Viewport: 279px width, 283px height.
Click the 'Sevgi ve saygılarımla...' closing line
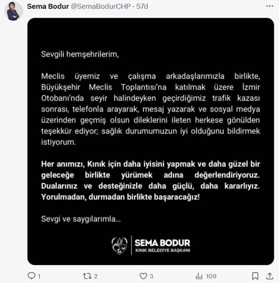[x=81, y=219]
